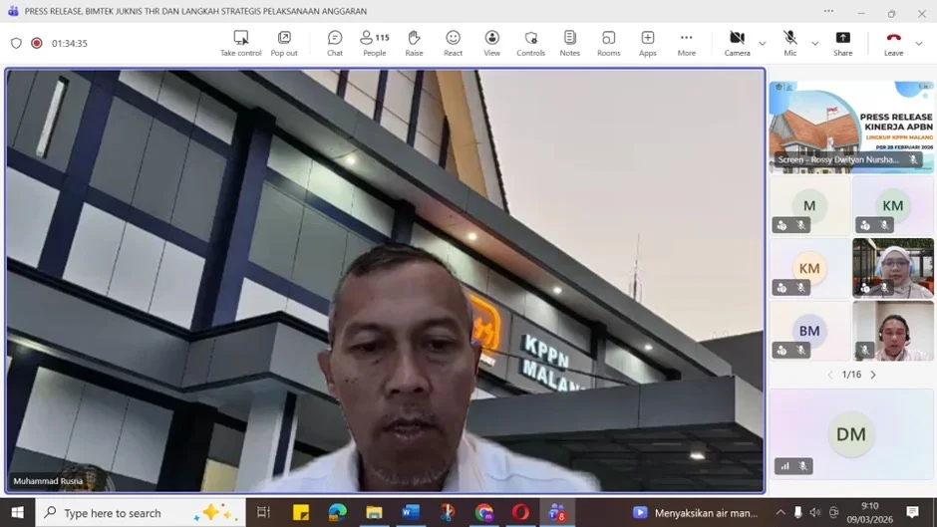
Task: Open breakout Rooms
Action: click(608, 43)
